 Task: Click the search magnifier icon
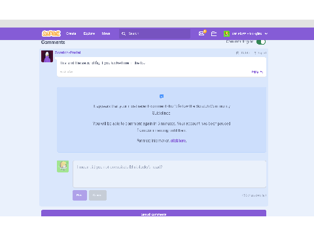tap(124, 33)
